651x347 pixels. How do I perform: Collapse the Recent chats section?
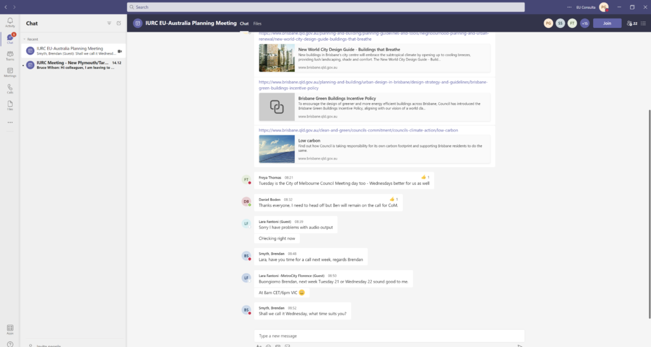coord(24,39)
